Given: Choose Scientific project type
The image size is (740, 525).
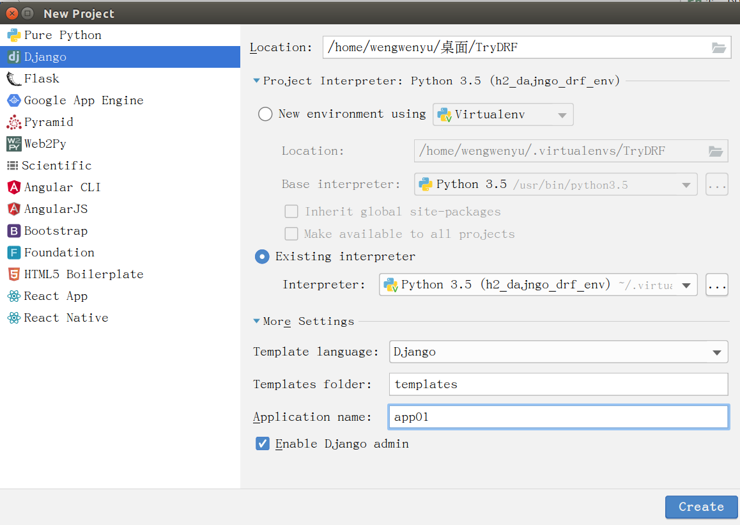Looking at the screenshot, I should coord(120,165).
